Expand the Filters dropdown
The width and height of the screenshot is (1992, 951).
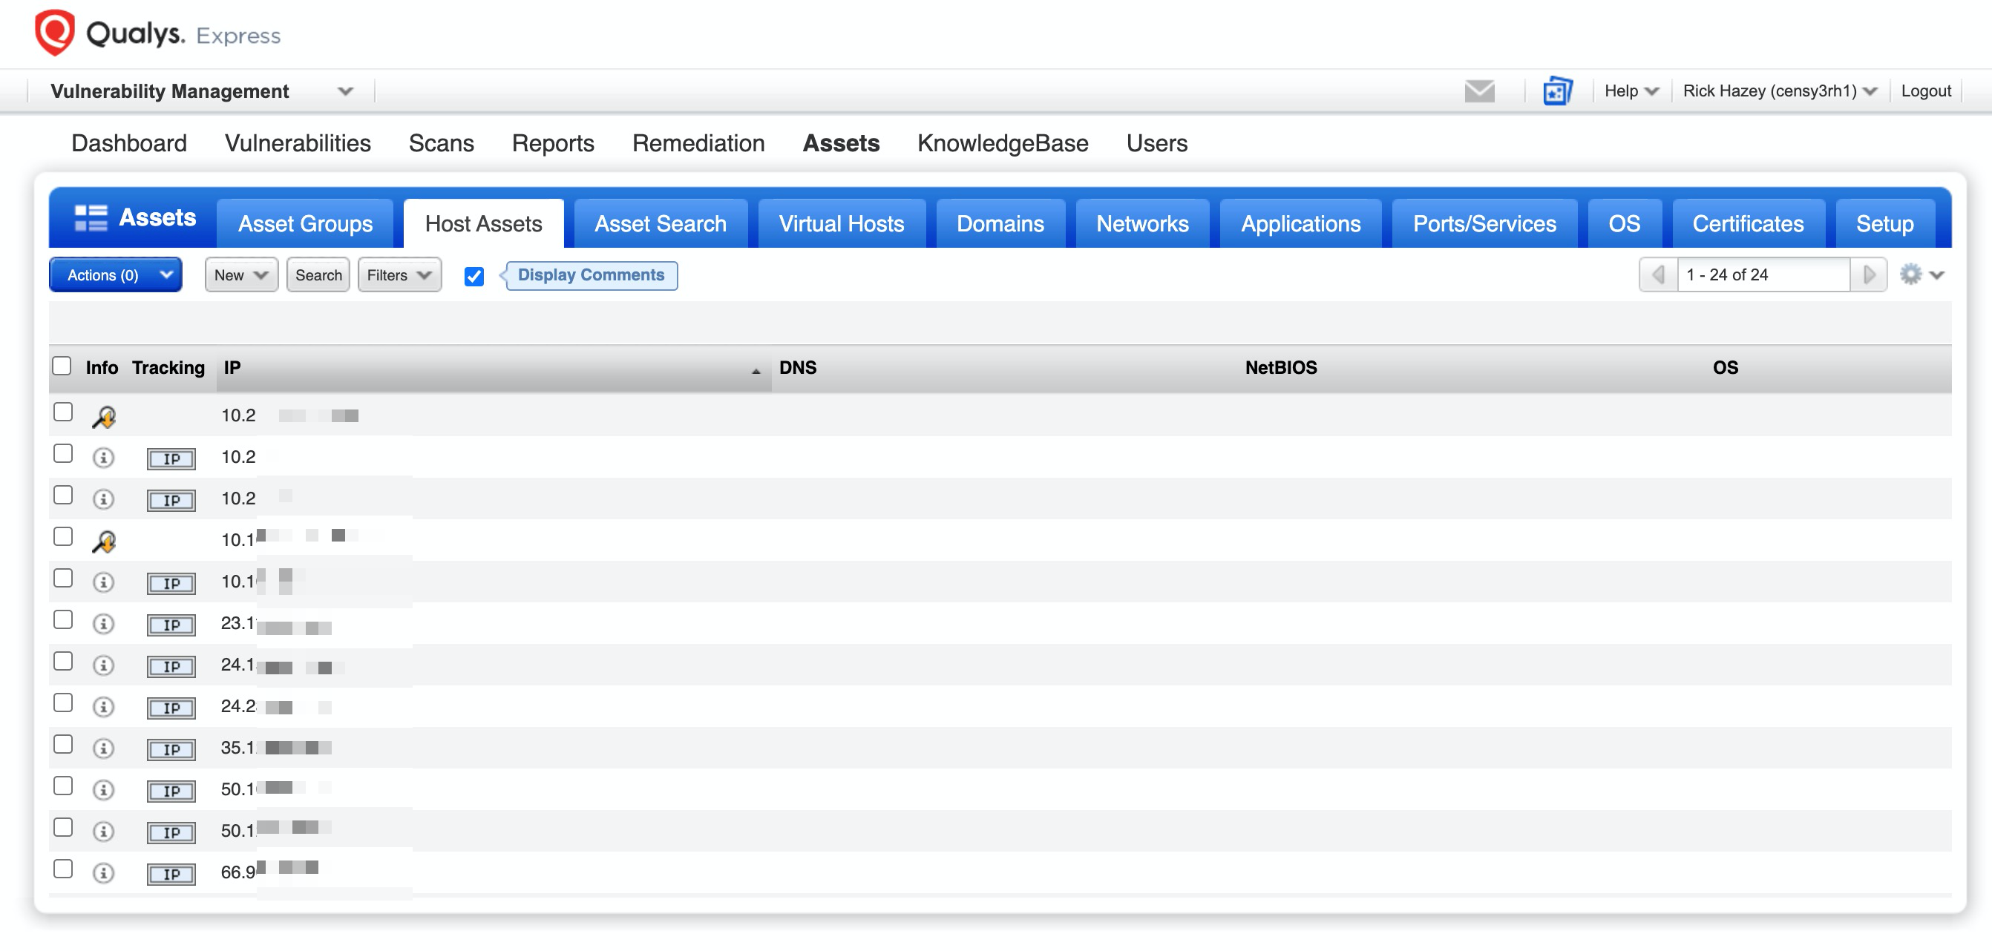click(x=398, y=274)
